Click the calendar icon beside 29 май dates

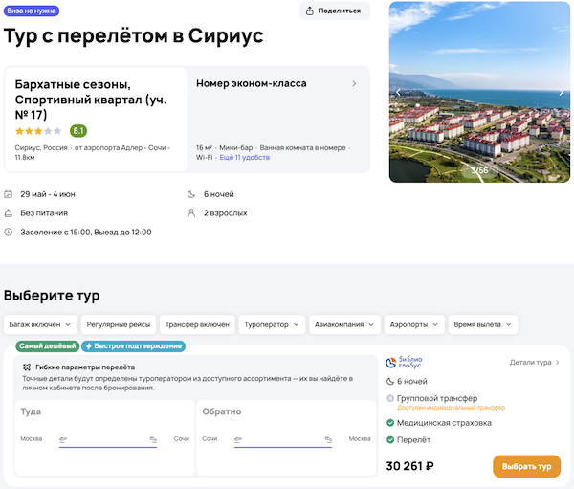coord(9,194)
